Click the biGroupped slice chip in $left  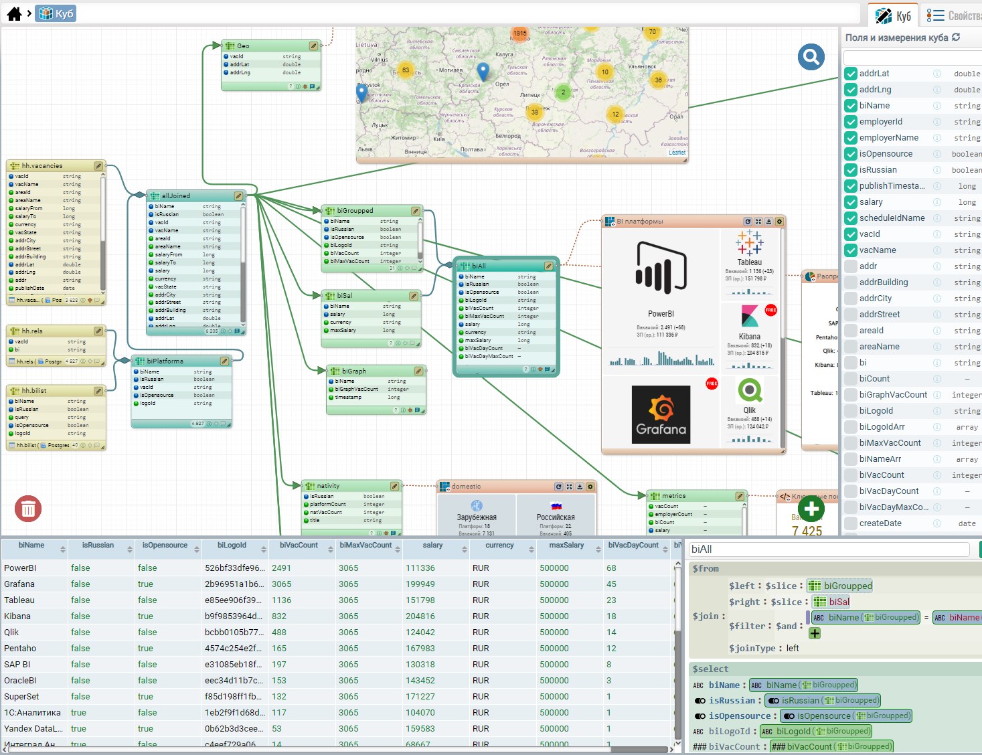(841, 586)
